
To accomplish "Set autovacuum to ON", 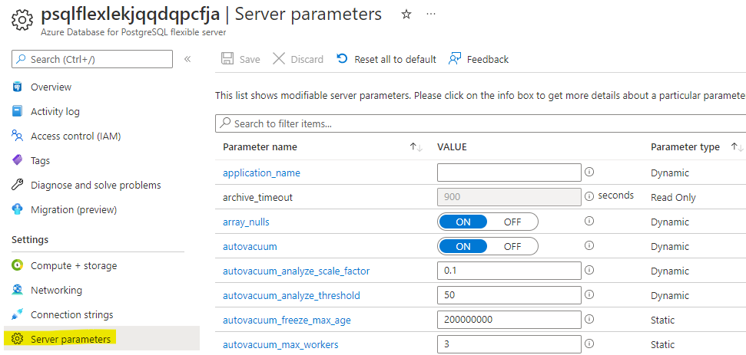I will [463, 246].
